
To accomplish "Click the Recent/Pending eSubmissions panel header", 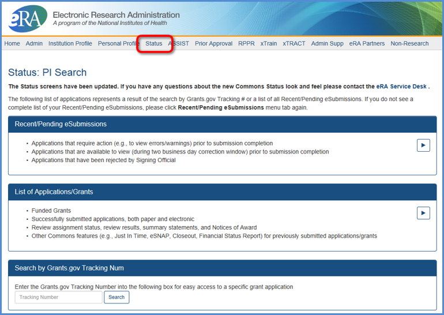I will pyautogui.click(x=222, y=124).
